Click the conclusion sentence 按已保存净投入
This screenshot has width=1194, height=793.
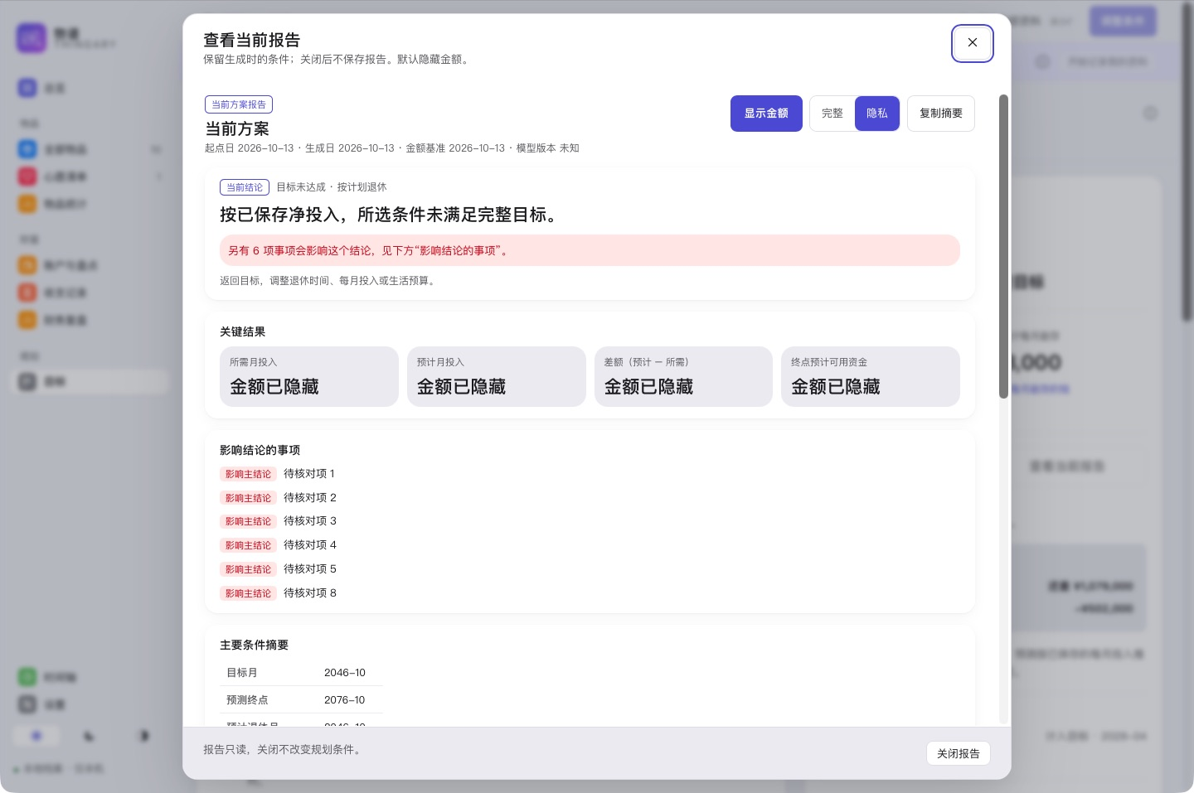coord(388,215)
